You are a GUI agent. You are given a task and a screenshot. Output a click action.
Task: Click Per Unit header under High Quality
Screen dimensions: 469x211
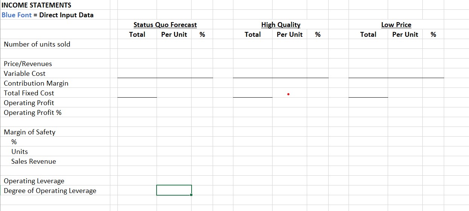pos(289,35)
